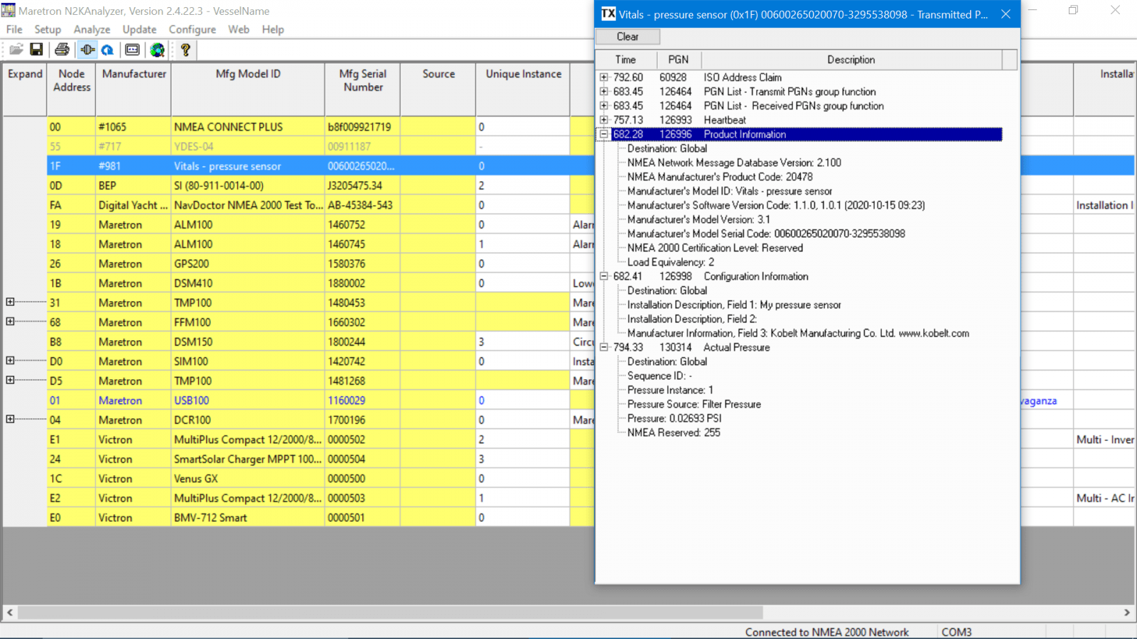Expand node D0 SIM100 row
Image resolution: width=1137 pixels, height=639 pixels.
point(11,361)
